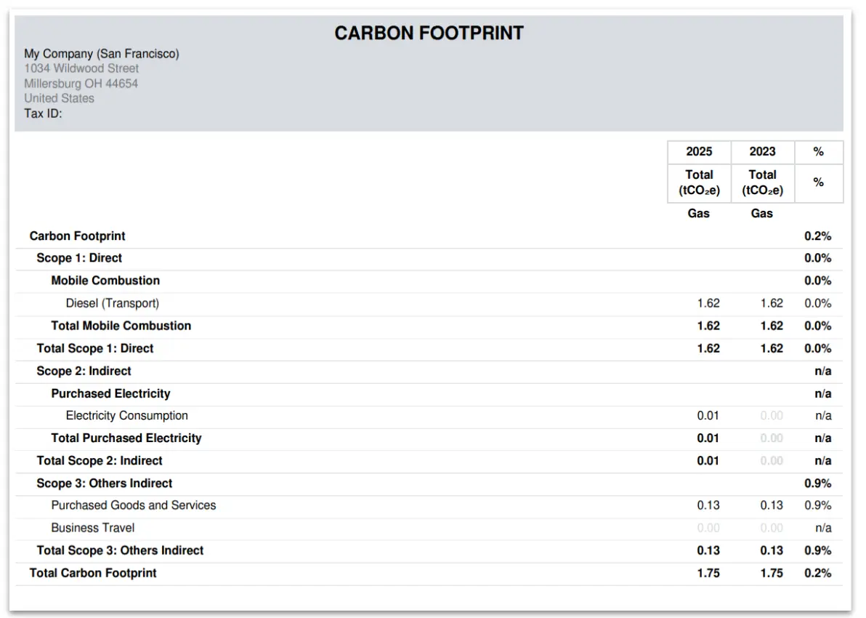This screenshot has height=618, width=866.
Task: Open the Diesel (Transport) line item
Action: coord(112,303)
